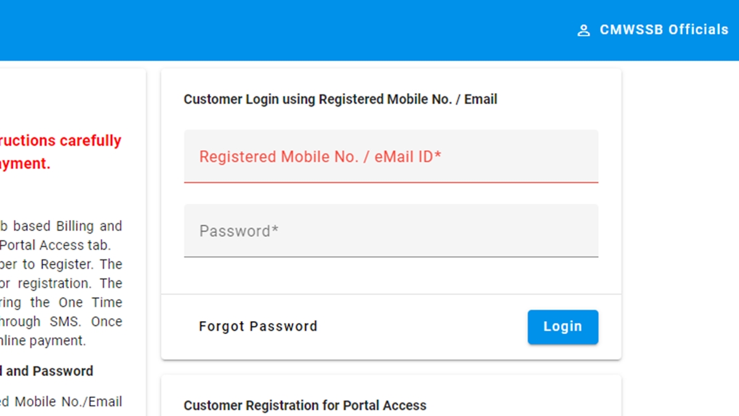This screenshot has width=739, height=416.
Task: Click into the Password input field
Action: point(390,231)
